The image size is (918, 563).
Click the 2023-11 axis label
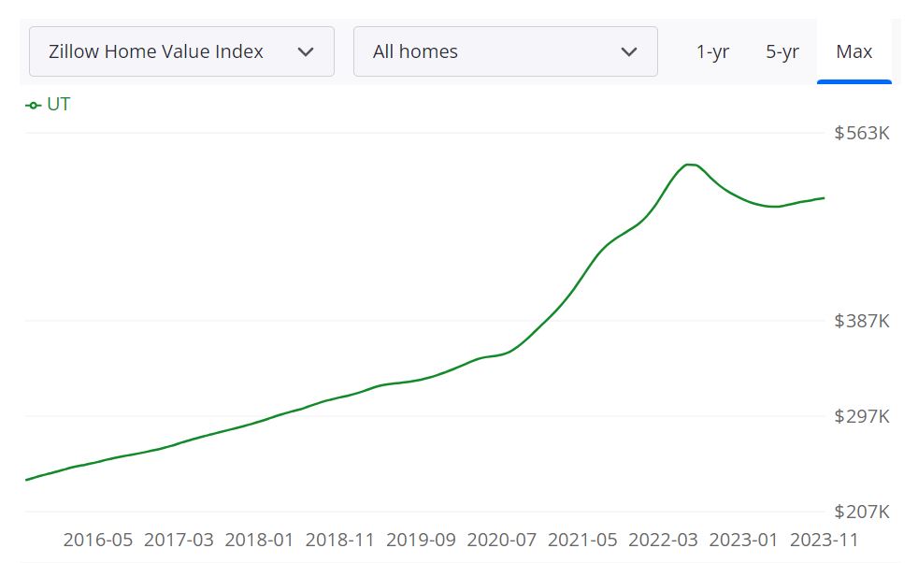tap(826, 541)
